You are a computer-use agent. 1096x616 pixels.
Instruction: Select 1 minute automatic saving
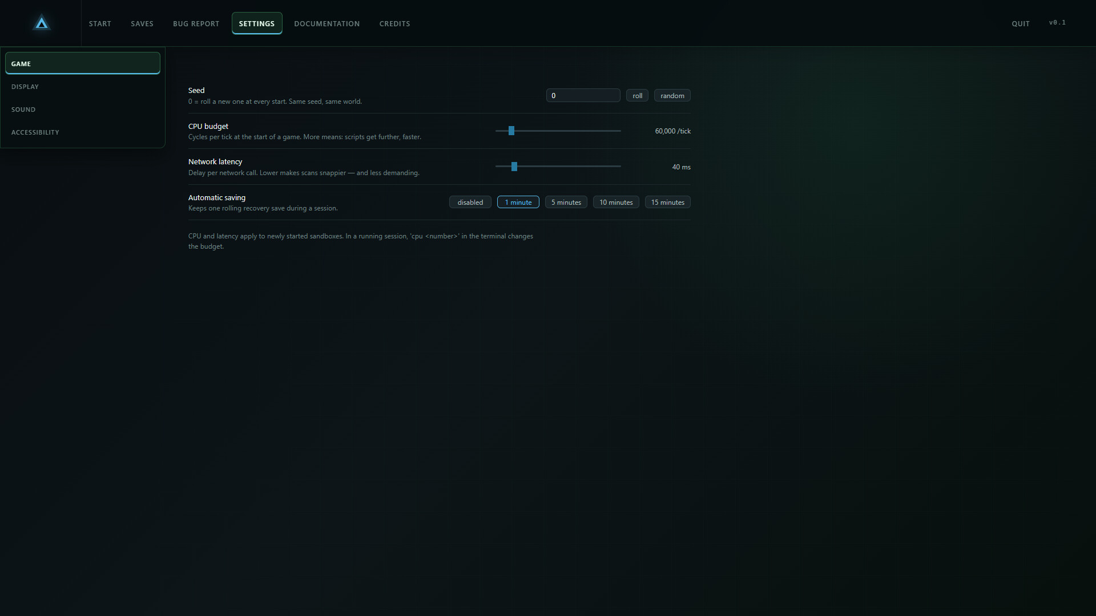pyautogui.click(x=518, y=202)
